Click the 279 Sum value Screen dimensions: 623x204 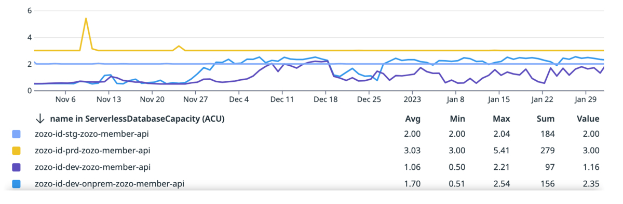coord(548,151)
